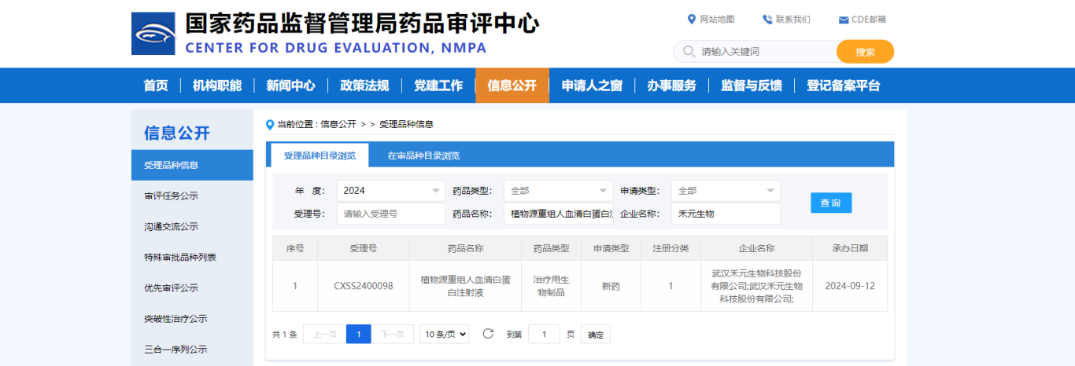Click the blue 查询 button
Viewport: 1075px width, 366px height.
[830, 203]
